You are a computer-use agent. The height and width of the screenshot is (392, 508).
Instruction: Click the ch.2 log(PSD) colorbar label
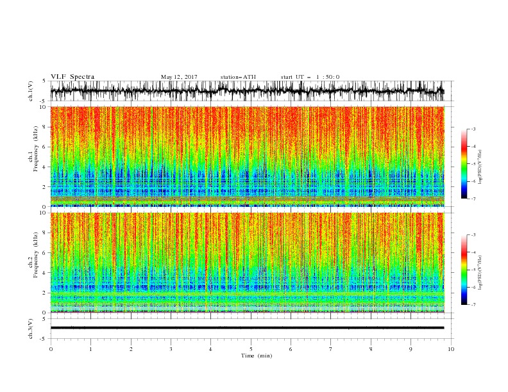click(x=480, y=273)
